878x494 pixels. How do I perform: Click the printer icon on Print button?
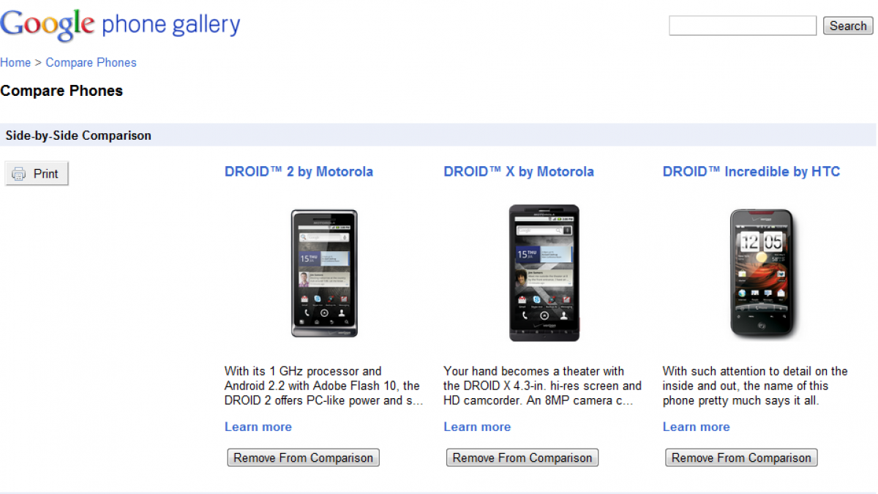point(19,173)
